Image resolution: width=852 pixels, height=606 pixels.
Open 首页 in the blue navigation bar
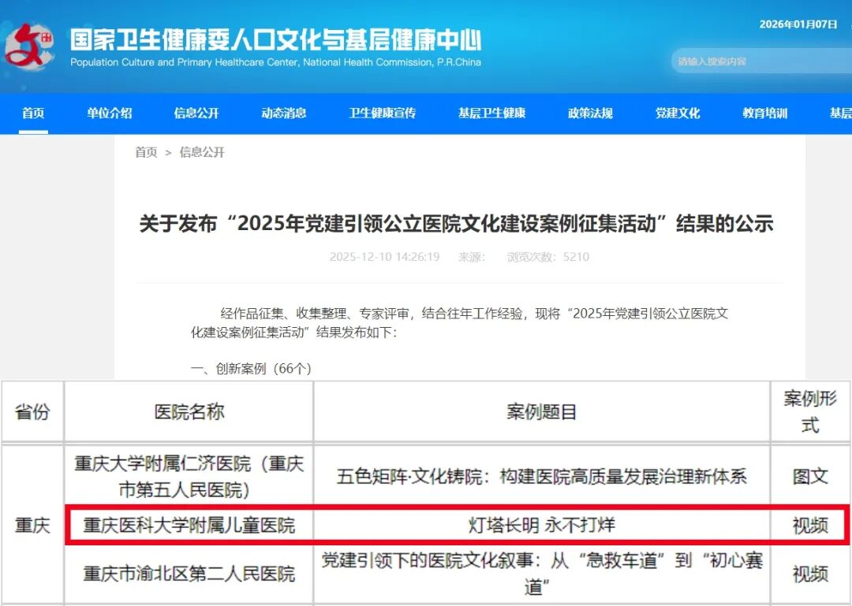click(33, 113)
